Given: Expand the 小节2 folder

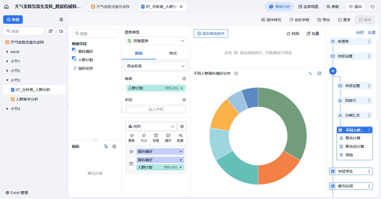Looking at the screenshot, I should pos(7,71).
